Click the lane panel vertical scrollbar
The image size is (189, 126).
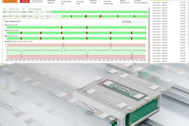click(x=149, y=35)
